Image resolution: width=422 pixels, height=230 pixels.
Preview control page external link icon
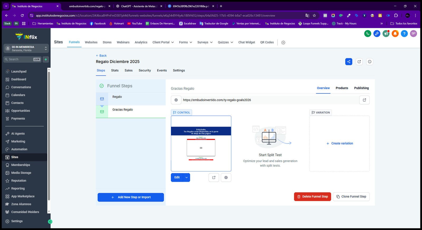pyautogui.click(x=214, y=178)
